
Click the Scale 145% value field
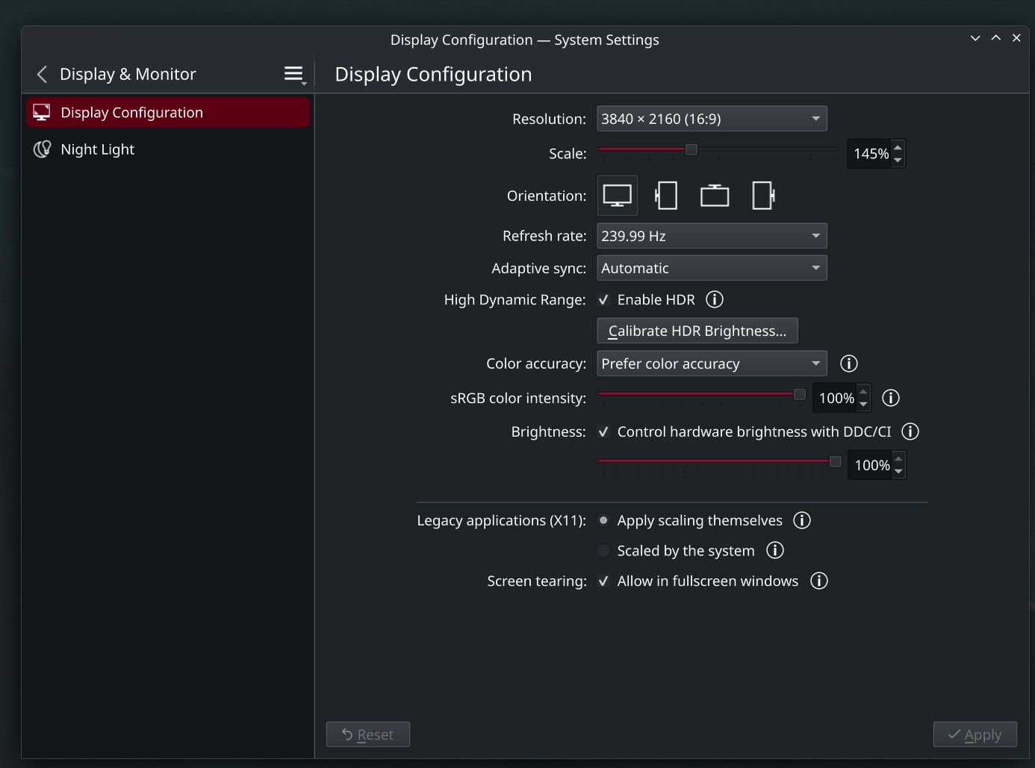pos(870,154)
